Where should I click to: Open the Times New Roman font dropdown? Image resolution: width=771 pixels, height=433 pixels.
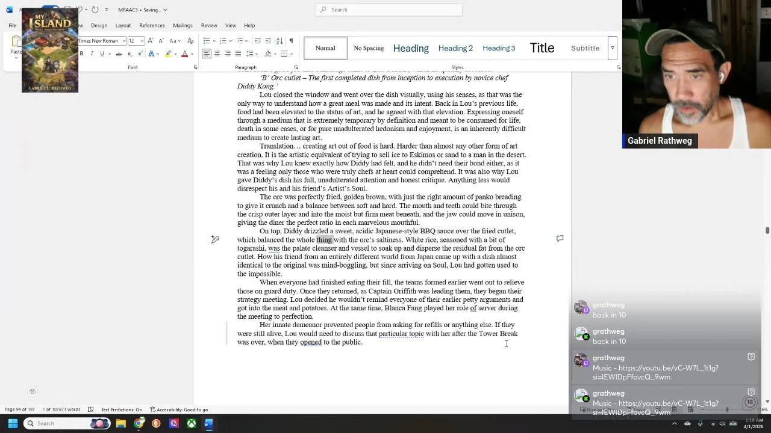124,41
